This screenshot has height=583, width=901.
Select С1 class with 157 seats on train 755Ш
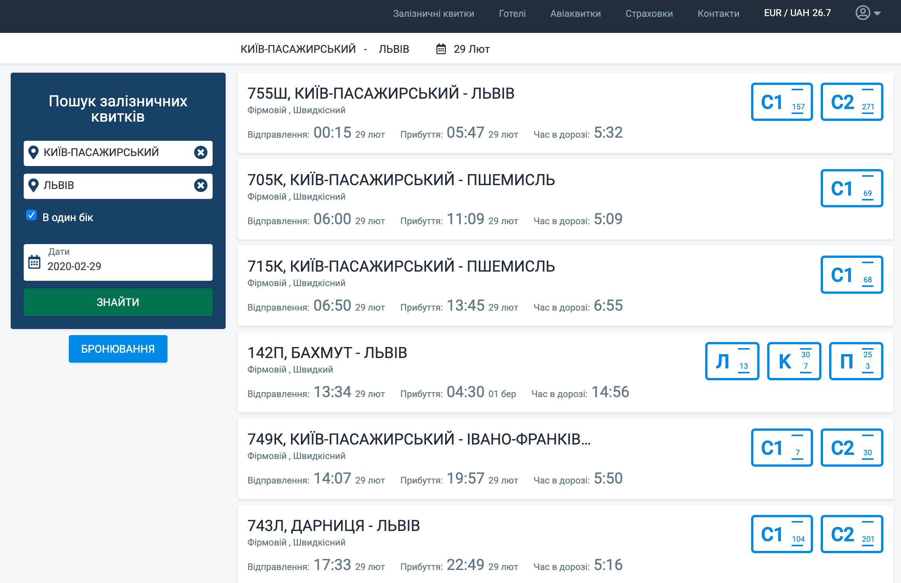pos(782,102)
